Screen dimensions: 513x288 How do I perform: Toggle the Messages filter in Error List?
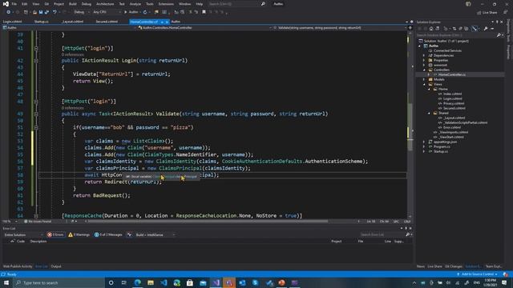click(108, 234)
